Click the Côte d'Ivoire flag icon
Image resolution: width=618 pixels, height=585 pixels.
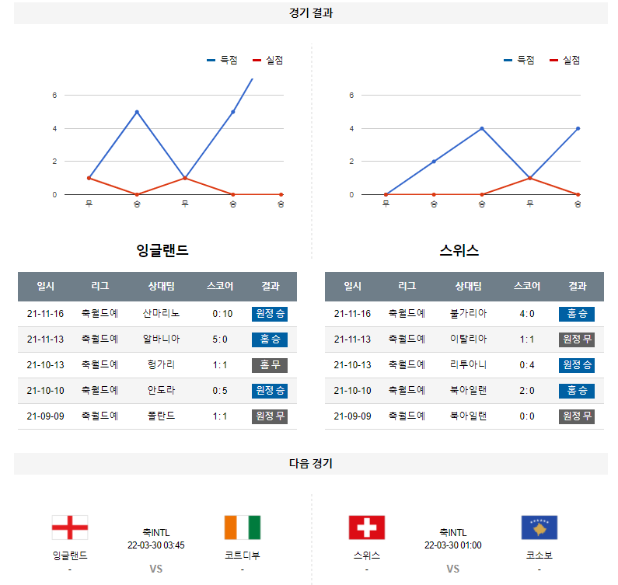243,527
